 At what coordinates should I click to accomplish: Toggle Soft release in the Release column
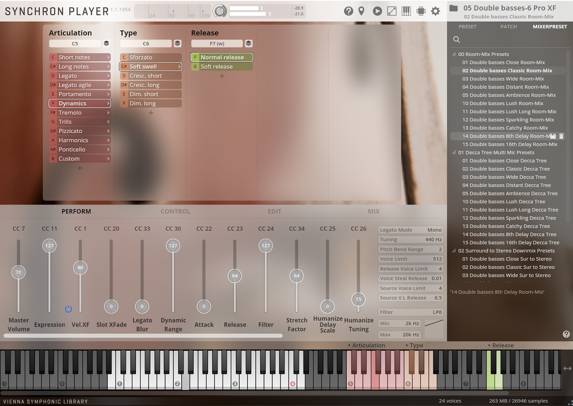[222, 66]
